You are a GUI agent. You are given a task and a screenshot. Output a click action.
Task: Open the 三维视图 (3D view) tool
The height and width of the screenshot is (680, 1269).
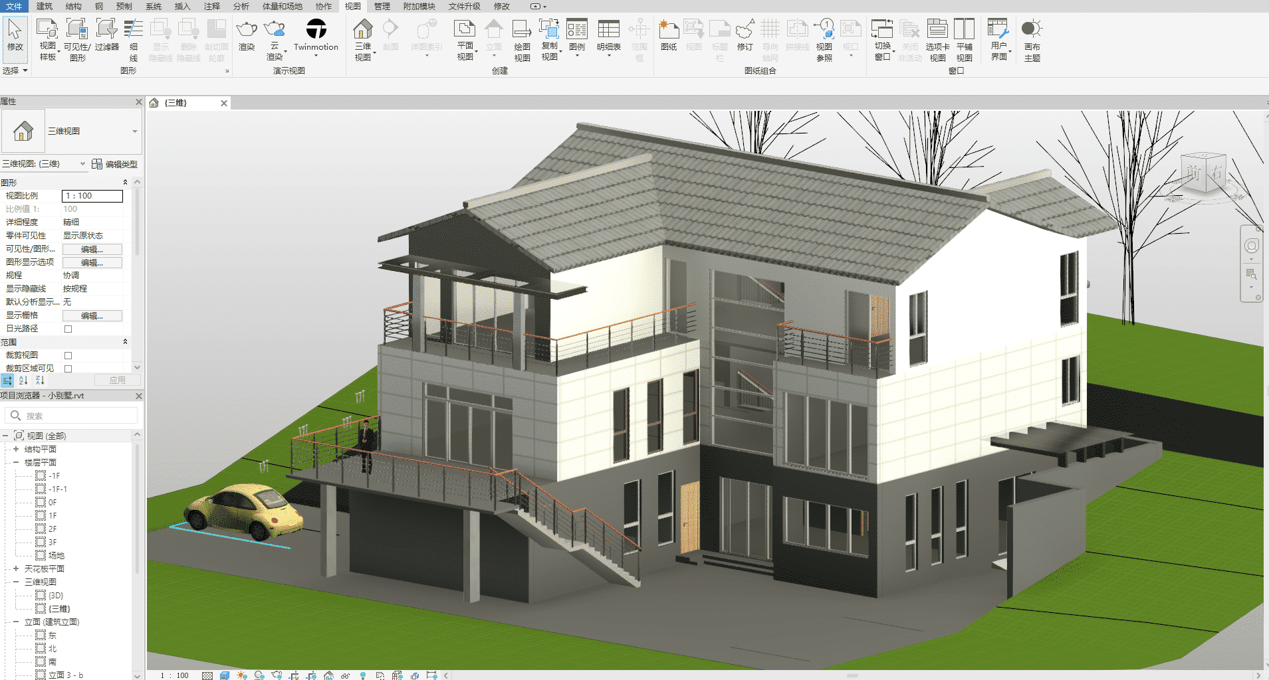coord(363,30)
